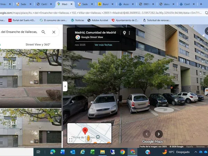208x156 pixels.
Task: Open 'El consumo de cem...' bookmark
Action: pyautogui.click(x=53, y=20)
